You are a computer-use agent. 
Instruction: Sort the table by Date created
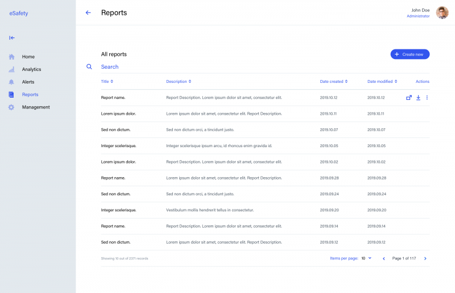tap(333, 81)
